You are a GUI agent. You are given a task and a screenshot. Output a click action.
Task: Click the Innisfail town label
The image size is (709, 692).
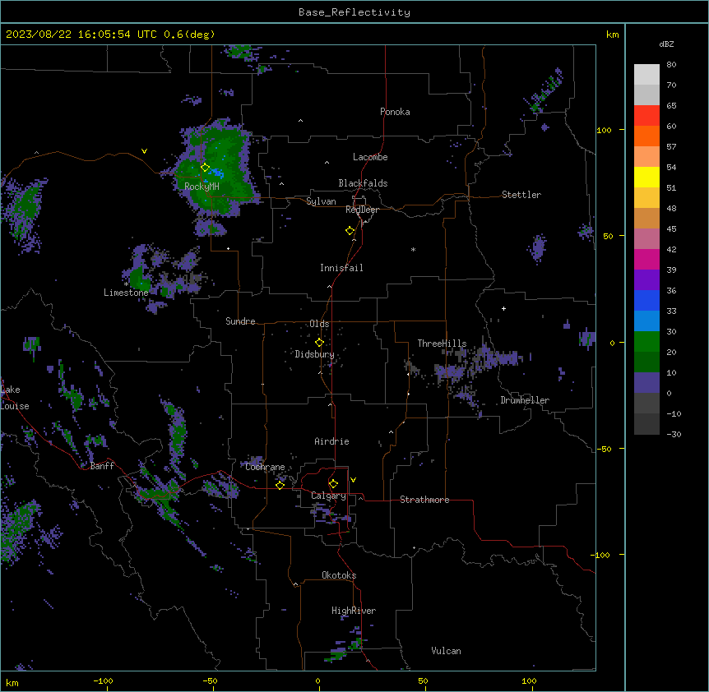[341, 268]
